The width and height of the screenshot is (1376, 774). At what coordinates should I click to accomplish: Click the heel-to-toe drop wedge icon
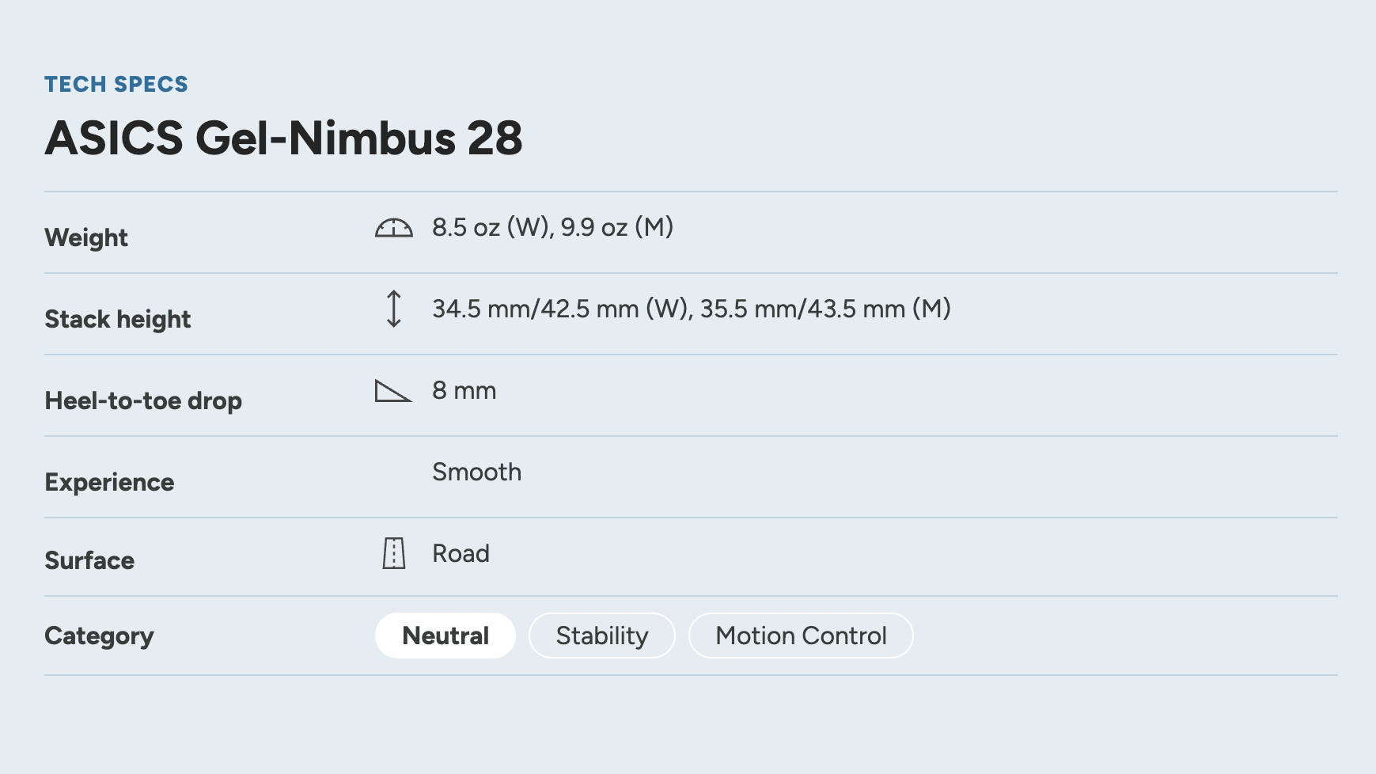pos(392,391)
